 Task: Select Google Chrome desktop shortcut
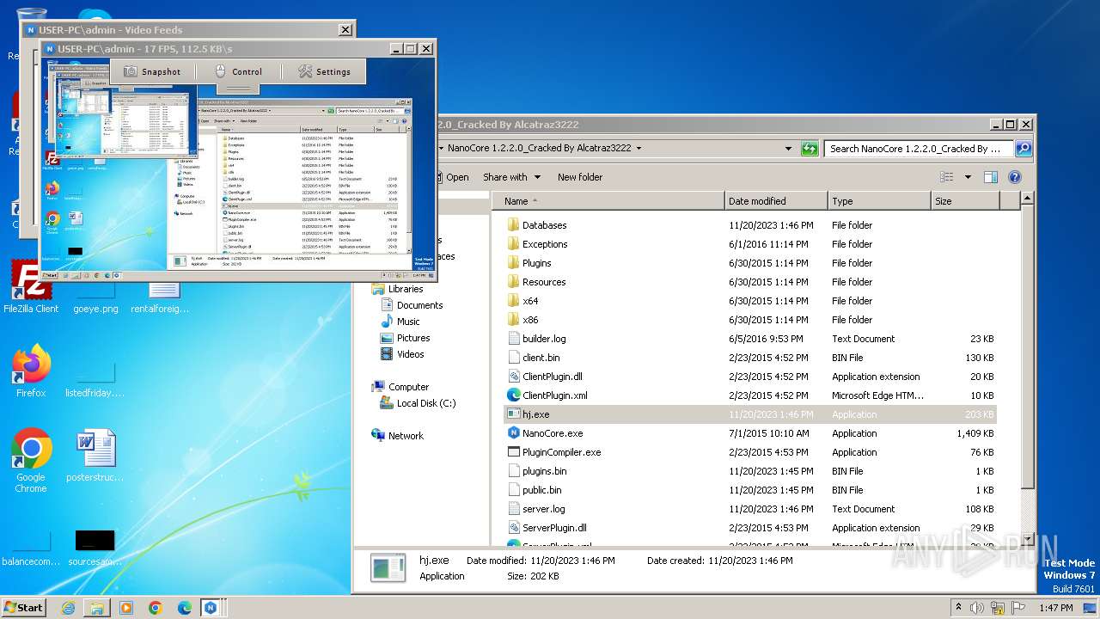click(31, 461)
